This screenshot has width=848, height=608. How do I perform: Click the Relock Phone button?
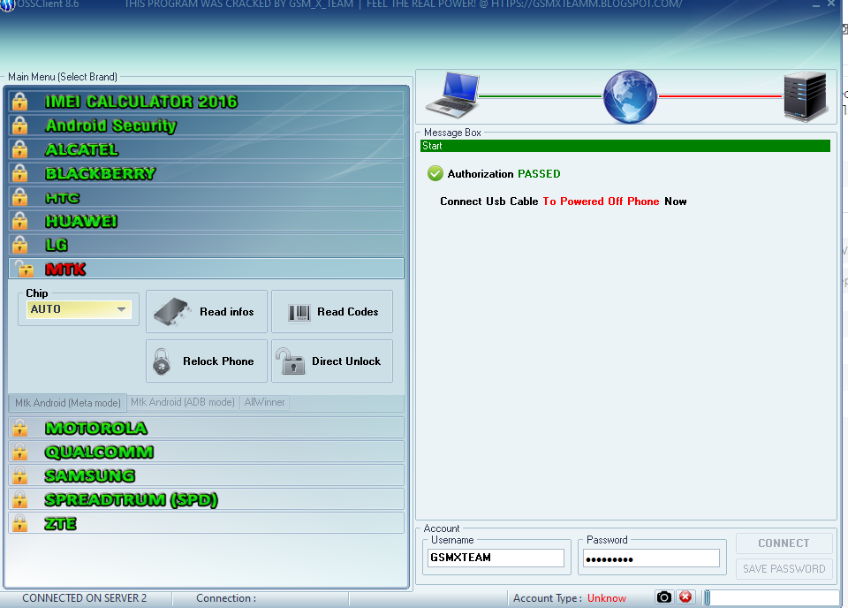pos(207,361)
